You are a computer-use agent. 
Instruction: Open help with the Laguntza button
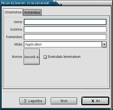pyautogui.click(x=32, y=101)
